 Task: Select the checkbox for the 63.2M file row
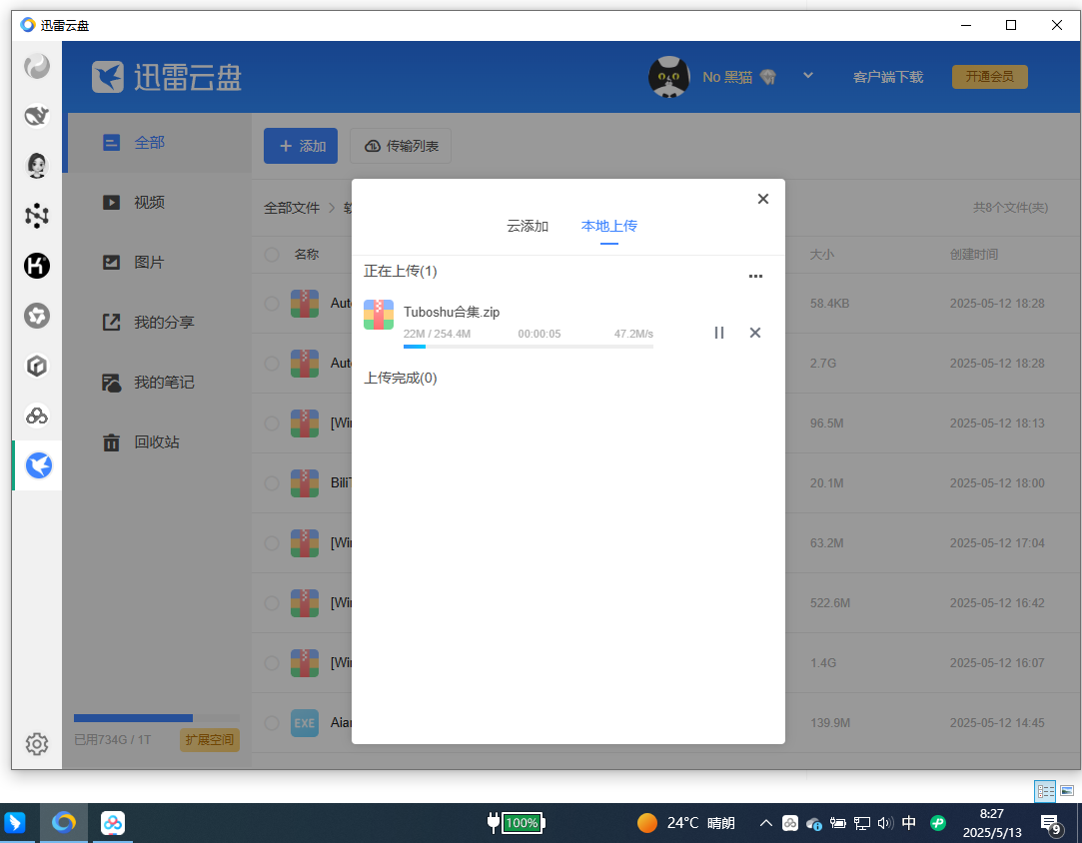tap(272, 543)
